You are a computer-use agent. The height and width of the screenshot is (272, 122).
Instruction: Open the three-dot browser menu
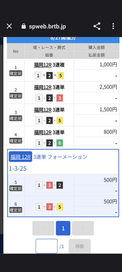[x=113, y=26]
